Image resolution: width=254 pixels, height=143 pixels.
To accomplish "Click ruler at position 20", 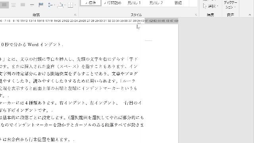I will pyautogui.click(x=59, y=21).
